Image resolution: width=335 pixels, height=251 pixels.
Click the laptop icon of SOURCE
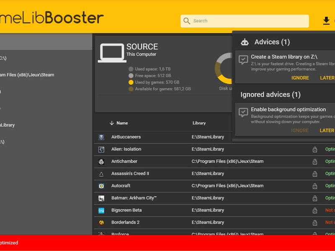click(112, 53)
